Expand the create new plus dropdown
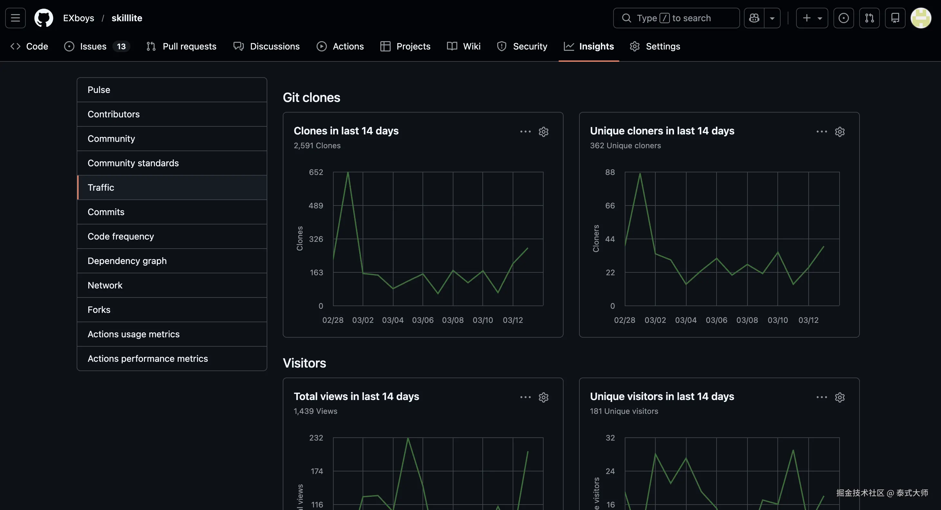The height and width of the screenshot is (510, 941). point(812,18)
